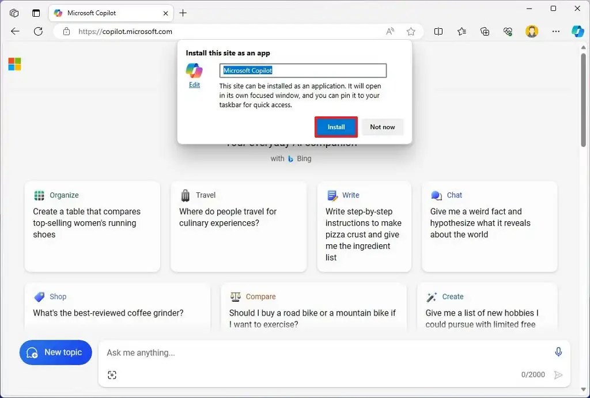This screenshot has height=398, width=590.
Task: Click the address bar URL
Action: 125,32
